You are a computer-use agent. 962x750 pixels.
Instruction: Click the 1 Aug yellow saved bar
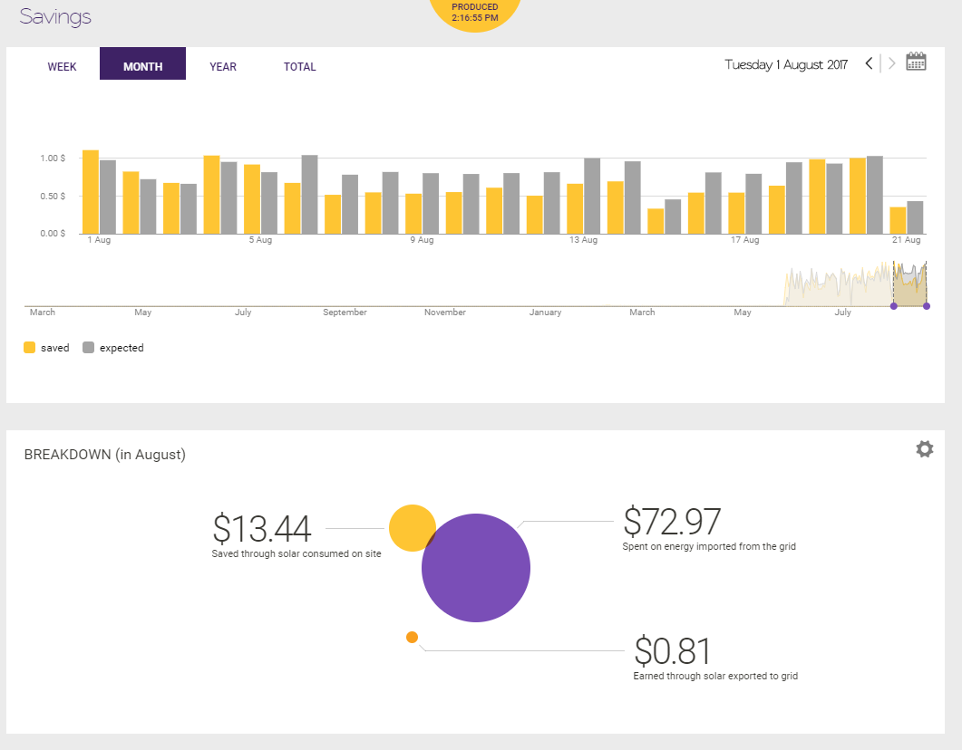click(91, 192)
